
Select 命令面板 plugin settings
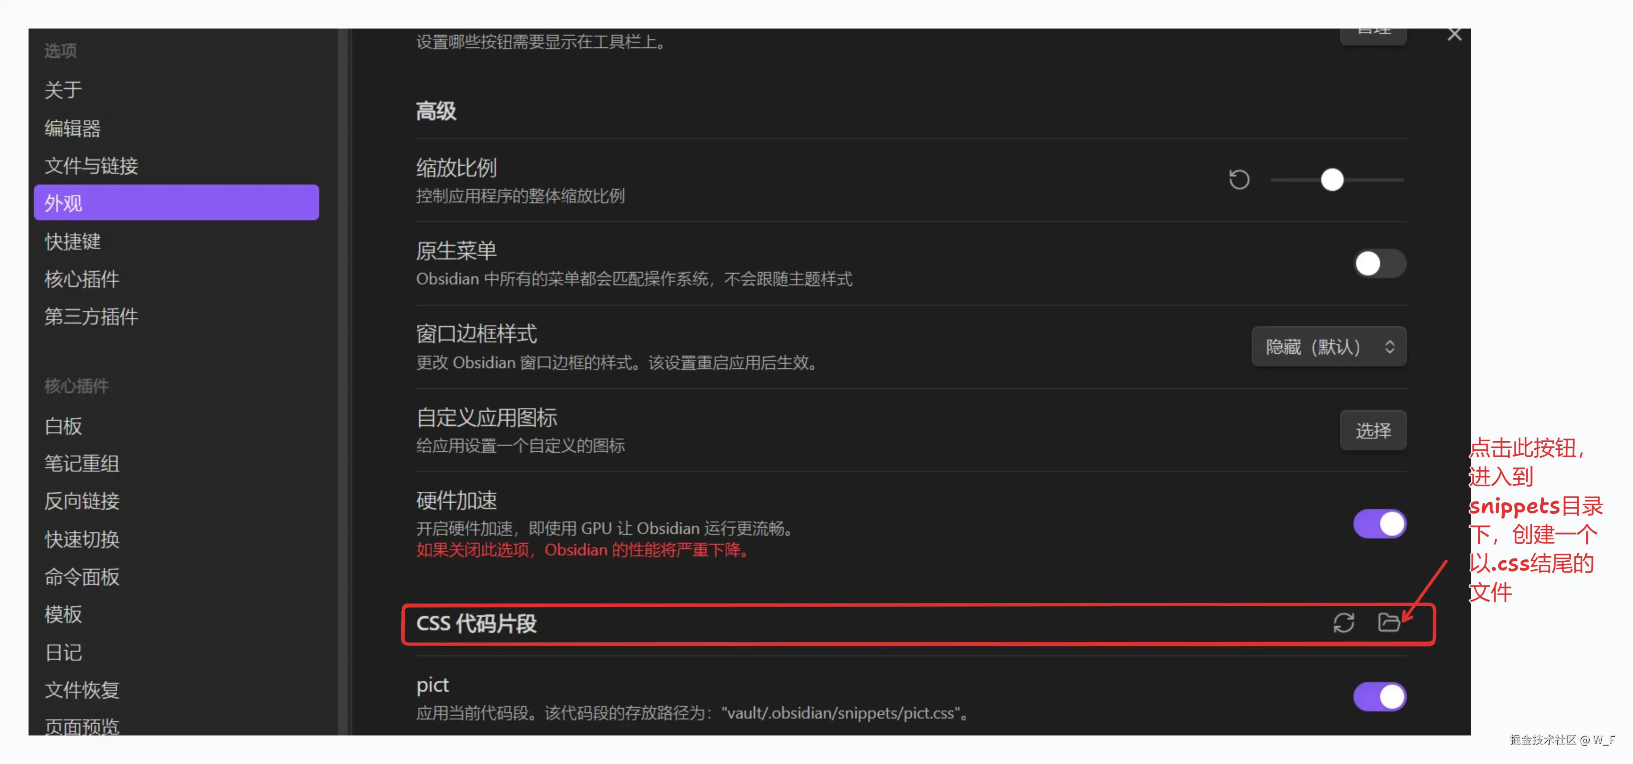click(82, 577)
